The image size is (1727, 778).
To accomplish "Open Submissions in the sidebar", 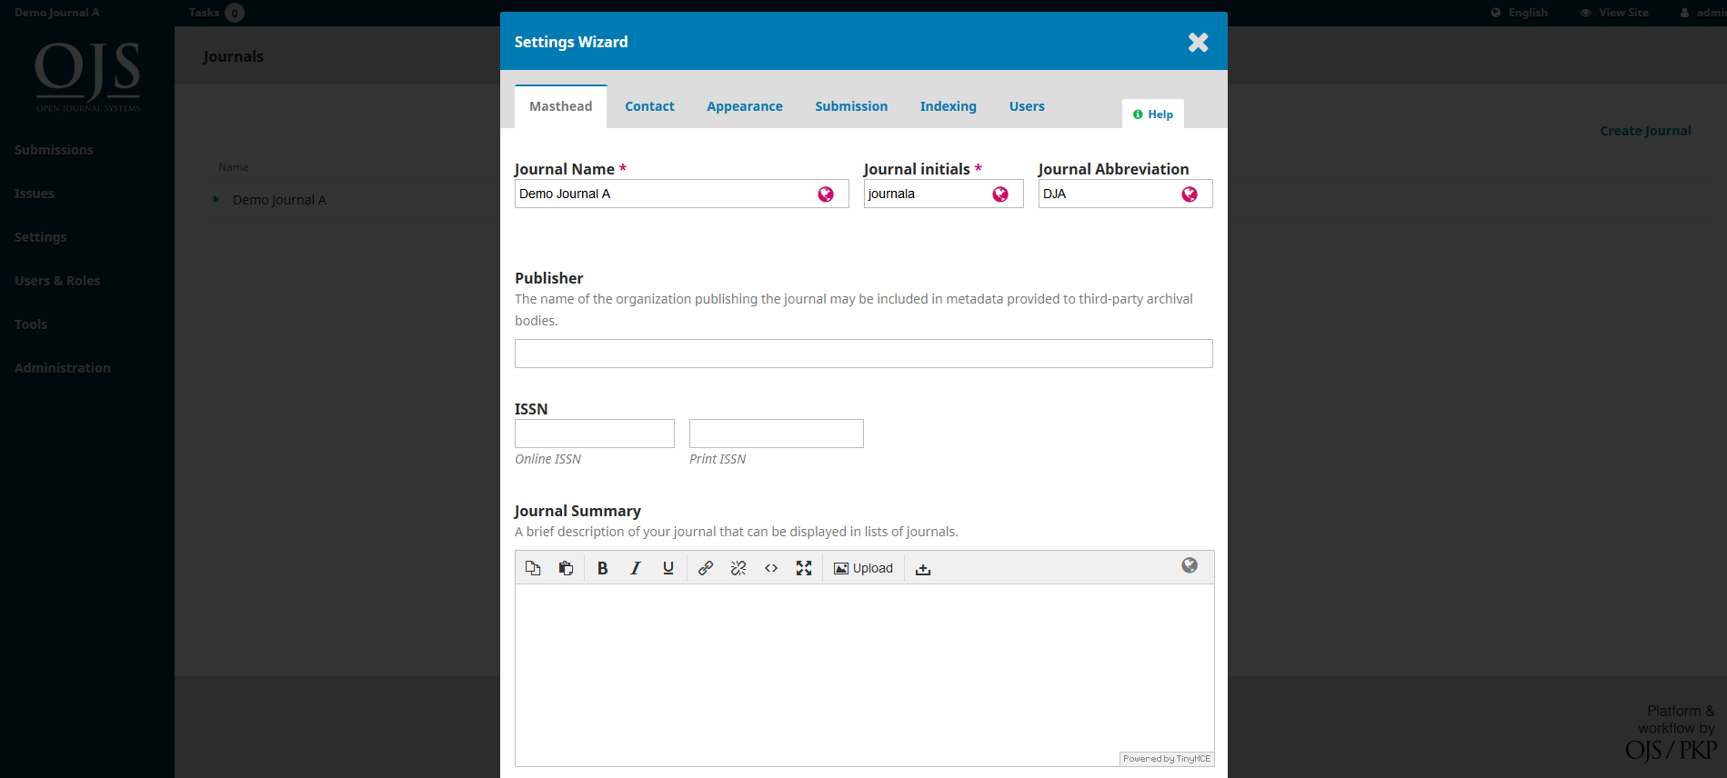I will coord(54,150).
